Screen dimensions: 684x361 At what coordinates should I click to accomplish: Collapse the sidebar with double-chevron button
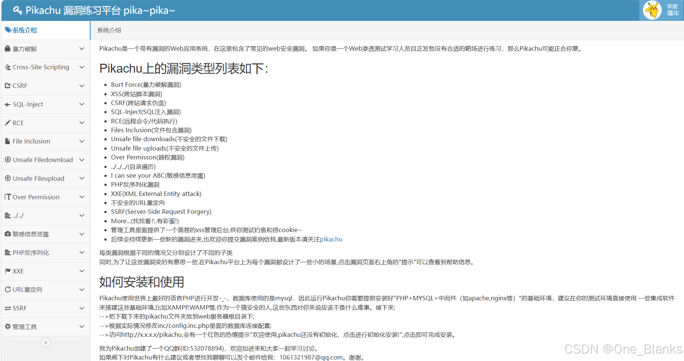(45, 342)
